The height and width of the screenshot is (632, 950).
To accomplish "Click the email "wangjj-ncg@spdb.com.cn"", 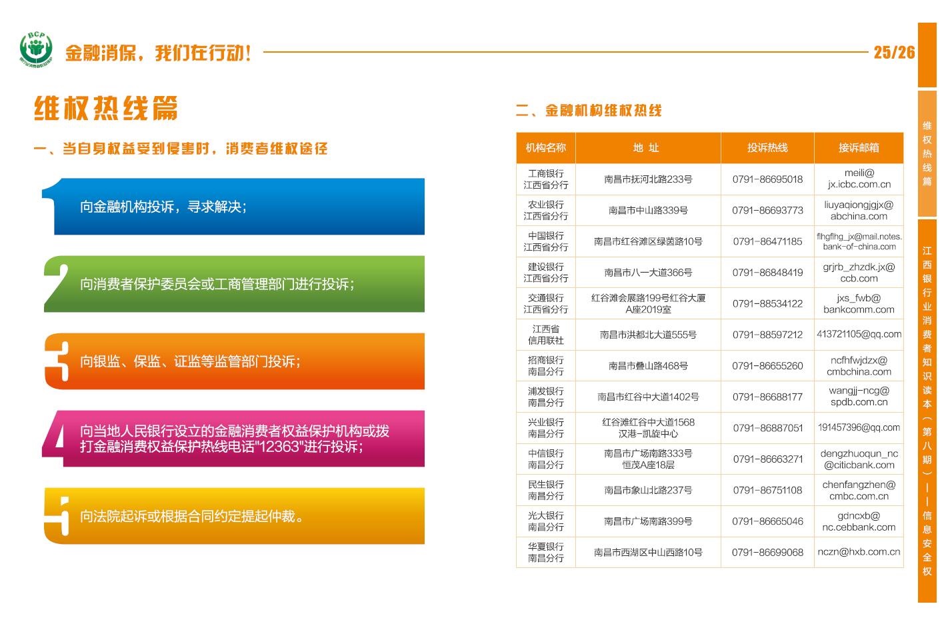I will pyautogui.click(x=859, y=397).
